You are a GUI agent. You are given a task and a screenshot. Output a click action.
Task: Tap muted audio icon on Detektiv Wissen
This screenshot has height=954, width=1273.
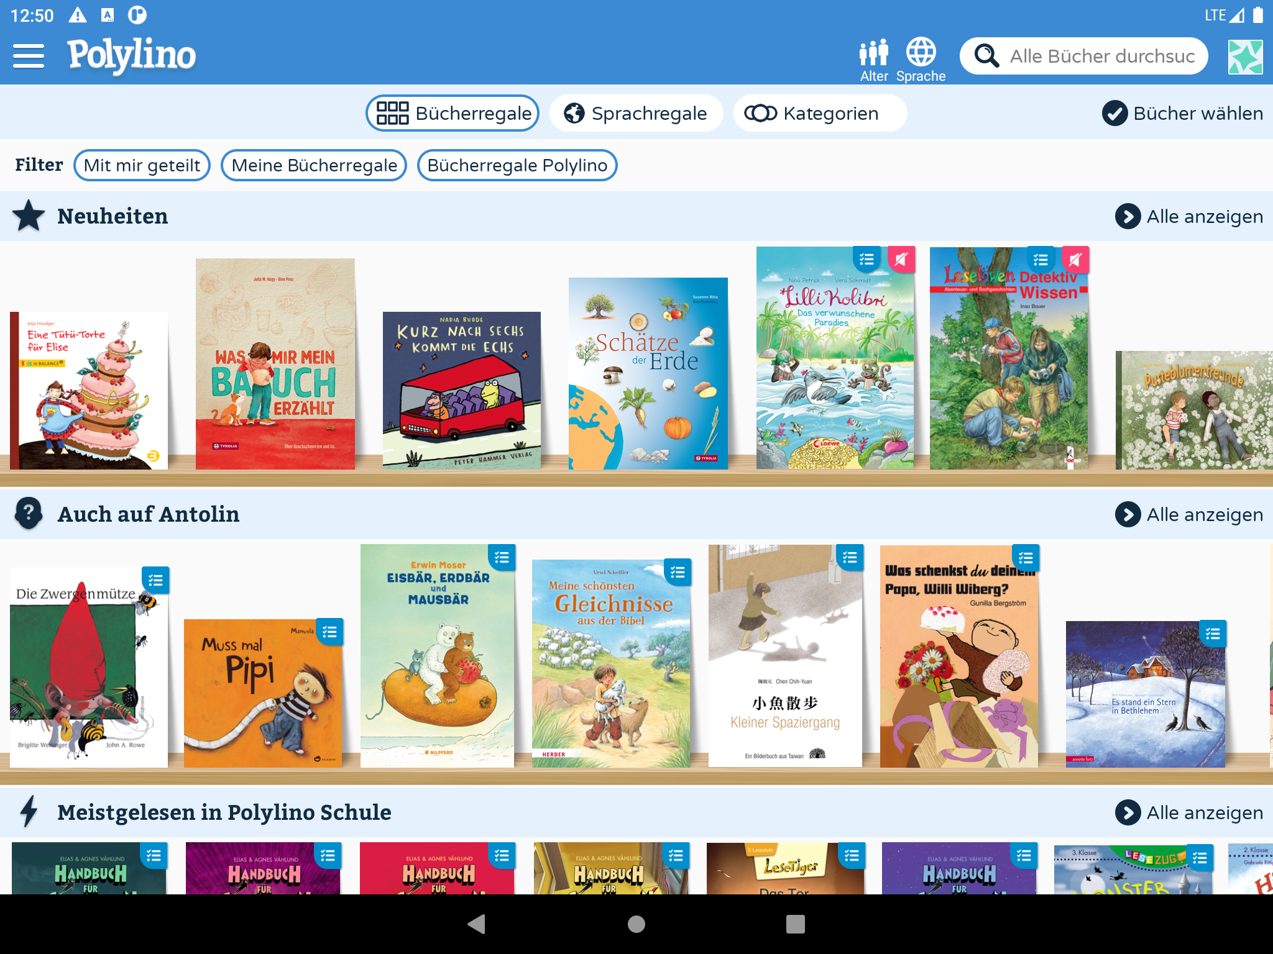pyautogui.click(x=1075, y=260)
